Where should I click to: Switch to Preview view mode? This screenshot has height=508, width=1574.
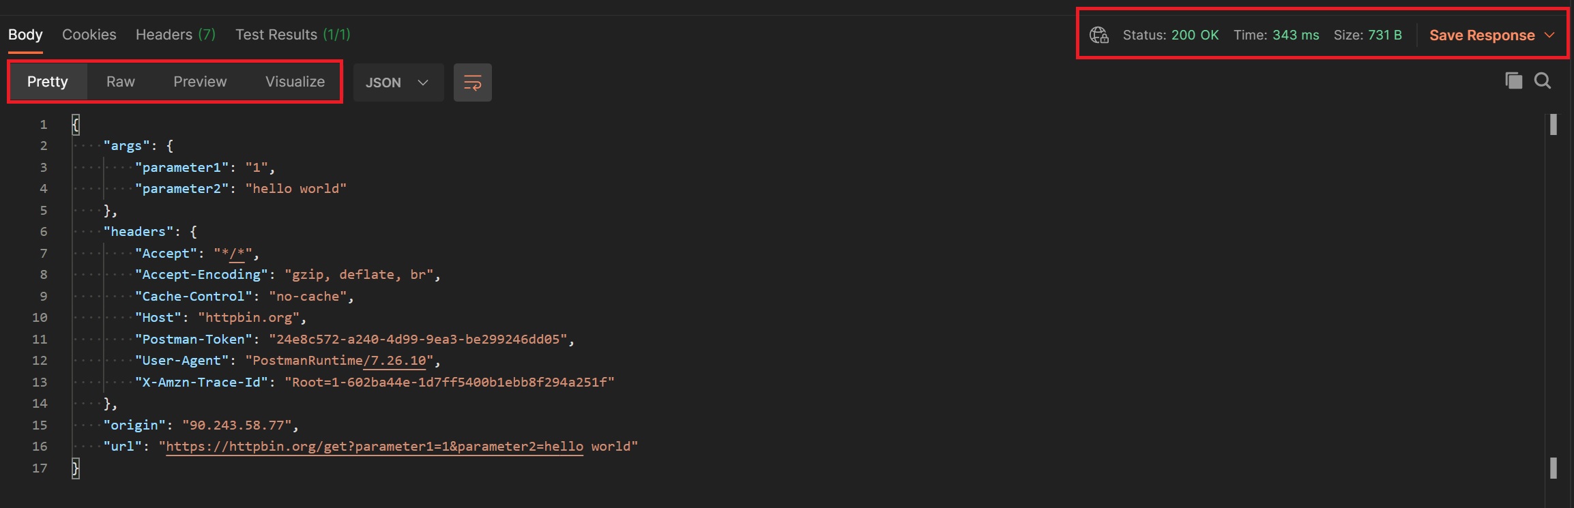pos(200,82)
